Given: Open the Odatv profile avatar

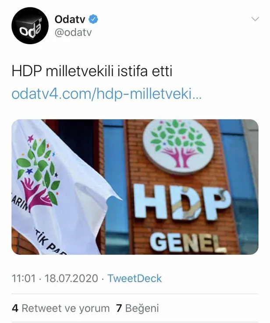Looking at the screenshot, I should tap(30, 25).
